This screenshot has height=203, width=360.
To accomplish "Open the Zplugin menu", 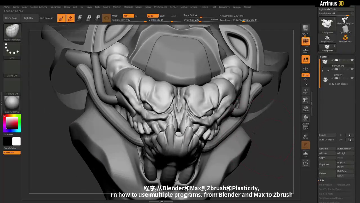I will pos(237,7).
